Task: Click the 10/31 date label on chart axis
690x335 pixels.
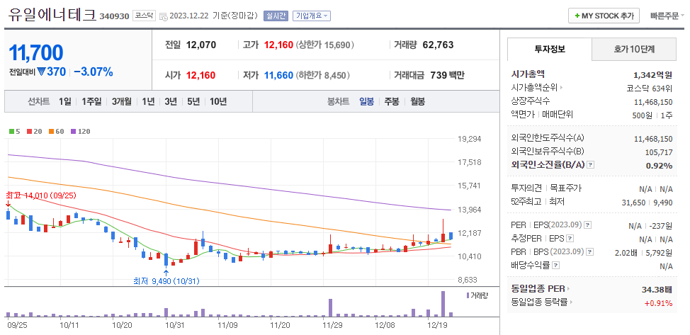Action: 175,325
